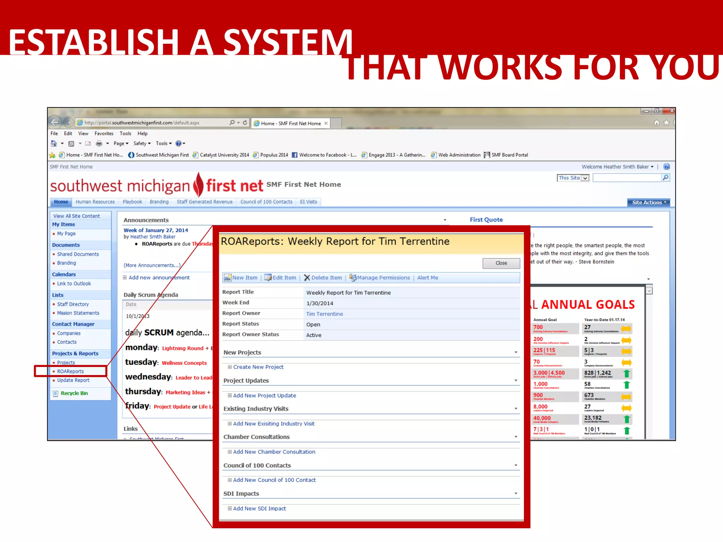Click the search magnifier in address bar

(232, 122)
